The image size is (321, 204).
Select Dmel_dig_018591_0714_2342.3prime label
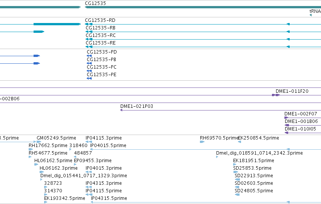click(x=260, y=153)
